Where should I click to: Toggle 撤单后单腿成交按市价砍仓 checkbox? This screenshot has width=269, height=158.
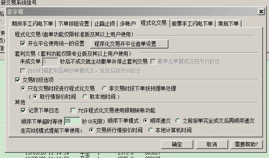(x=153, y=61)
